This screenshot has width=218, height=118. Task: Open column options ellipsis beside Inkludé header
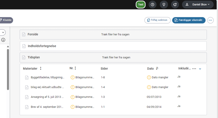(194, 69)
